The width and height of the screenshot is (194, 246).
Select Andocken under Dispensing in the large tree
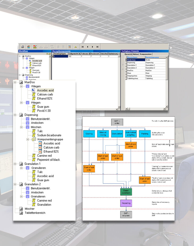coord(37,123)
